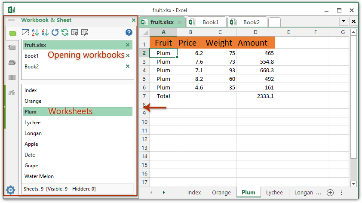Click the sheet tools wrench icon

[x=85, y=32]
